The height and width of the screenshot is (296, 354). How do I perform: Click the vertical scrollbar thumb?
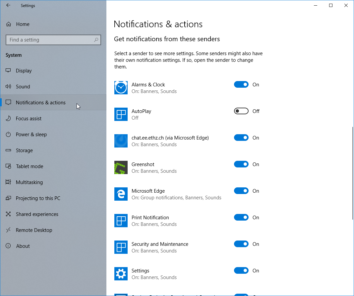tap(352, 173)
